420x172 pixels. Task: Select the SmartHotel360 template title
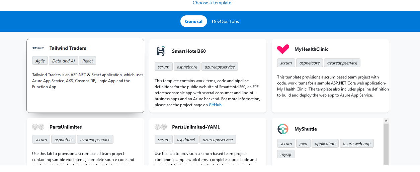point(189,51)
